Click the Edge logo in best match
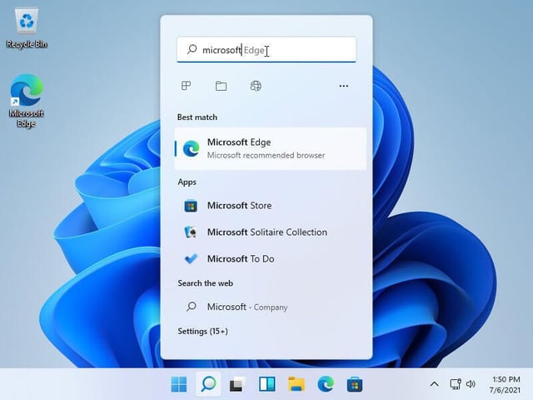 click(192, 148)
